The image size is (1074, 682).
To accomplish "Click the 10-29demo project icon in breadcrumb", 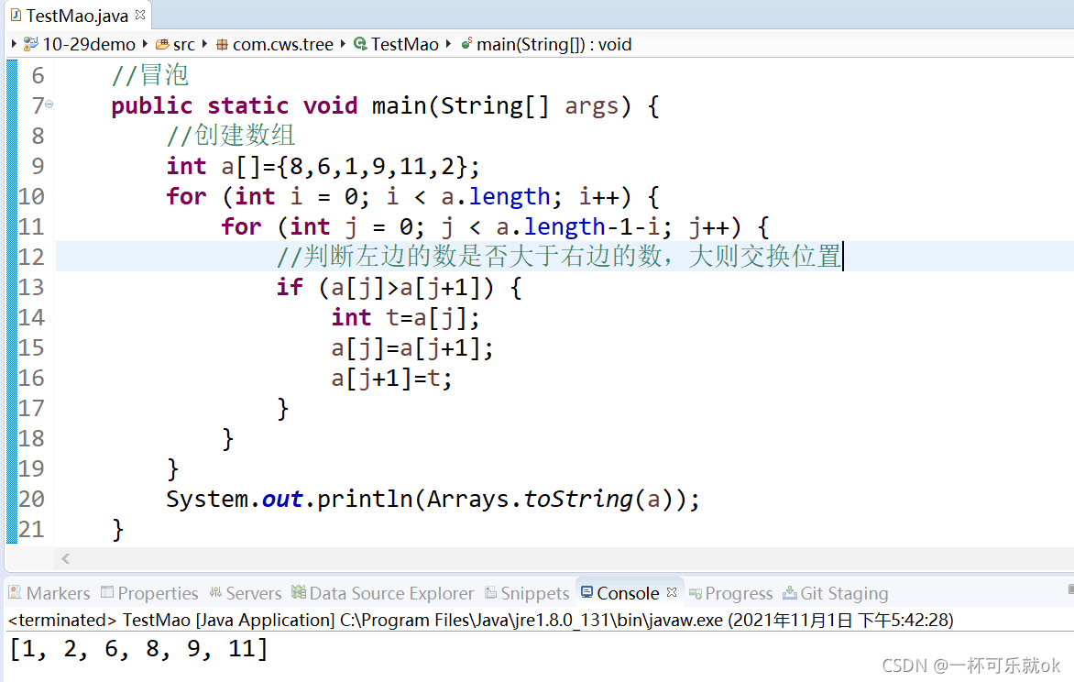I will (x=31, y=45).
